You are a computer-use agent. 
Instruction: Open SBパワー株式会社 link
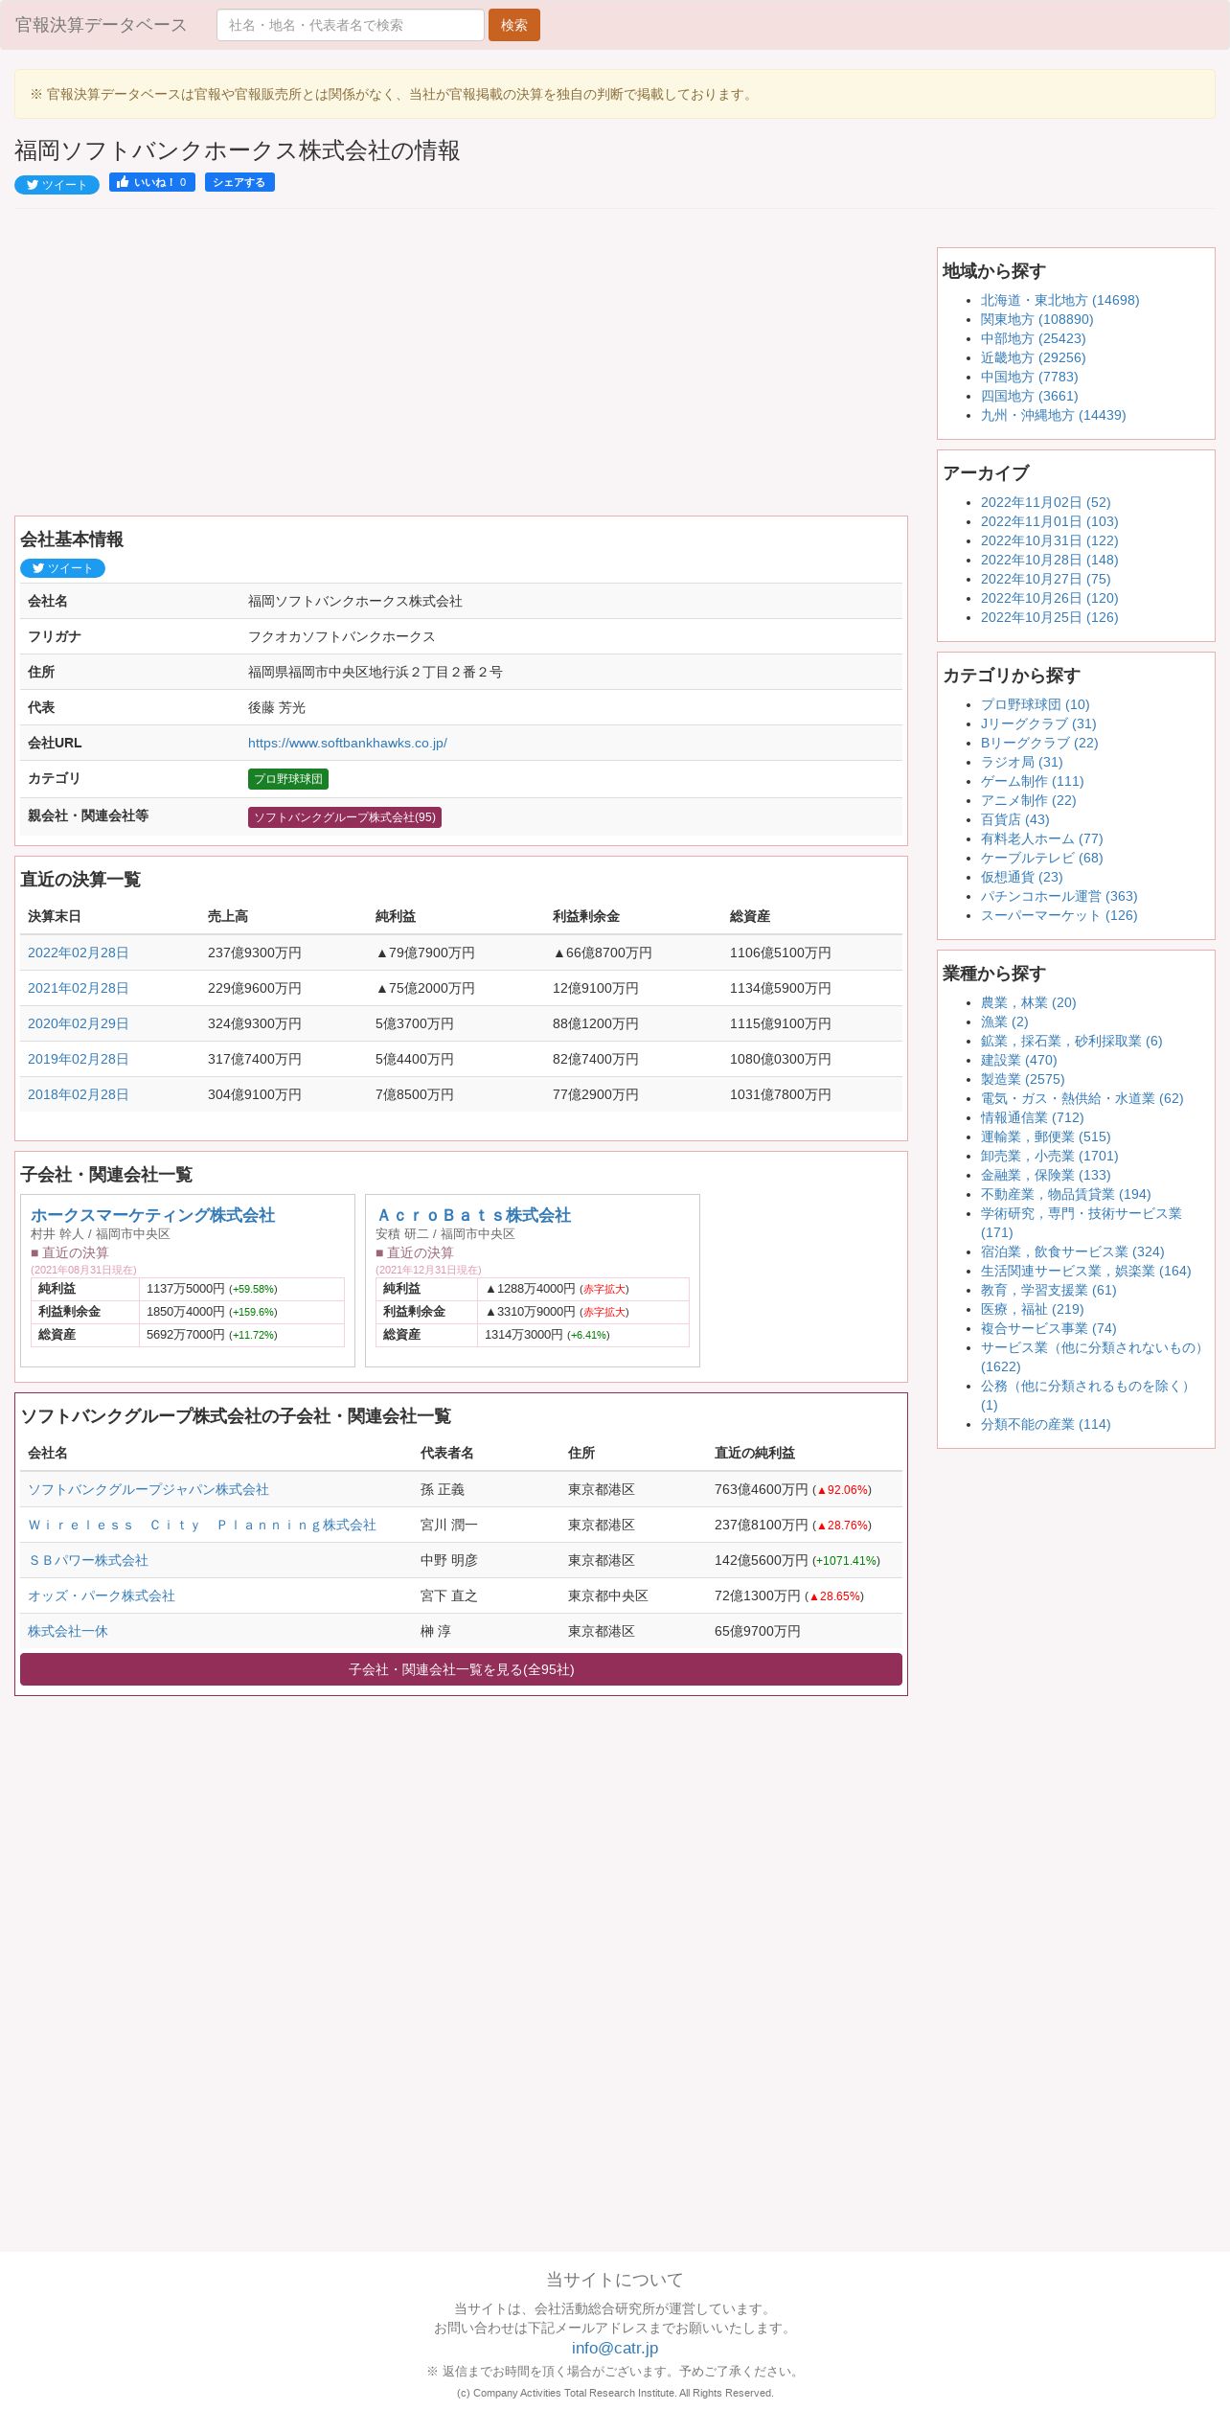pyautogui.click(x=88, y=1560)
